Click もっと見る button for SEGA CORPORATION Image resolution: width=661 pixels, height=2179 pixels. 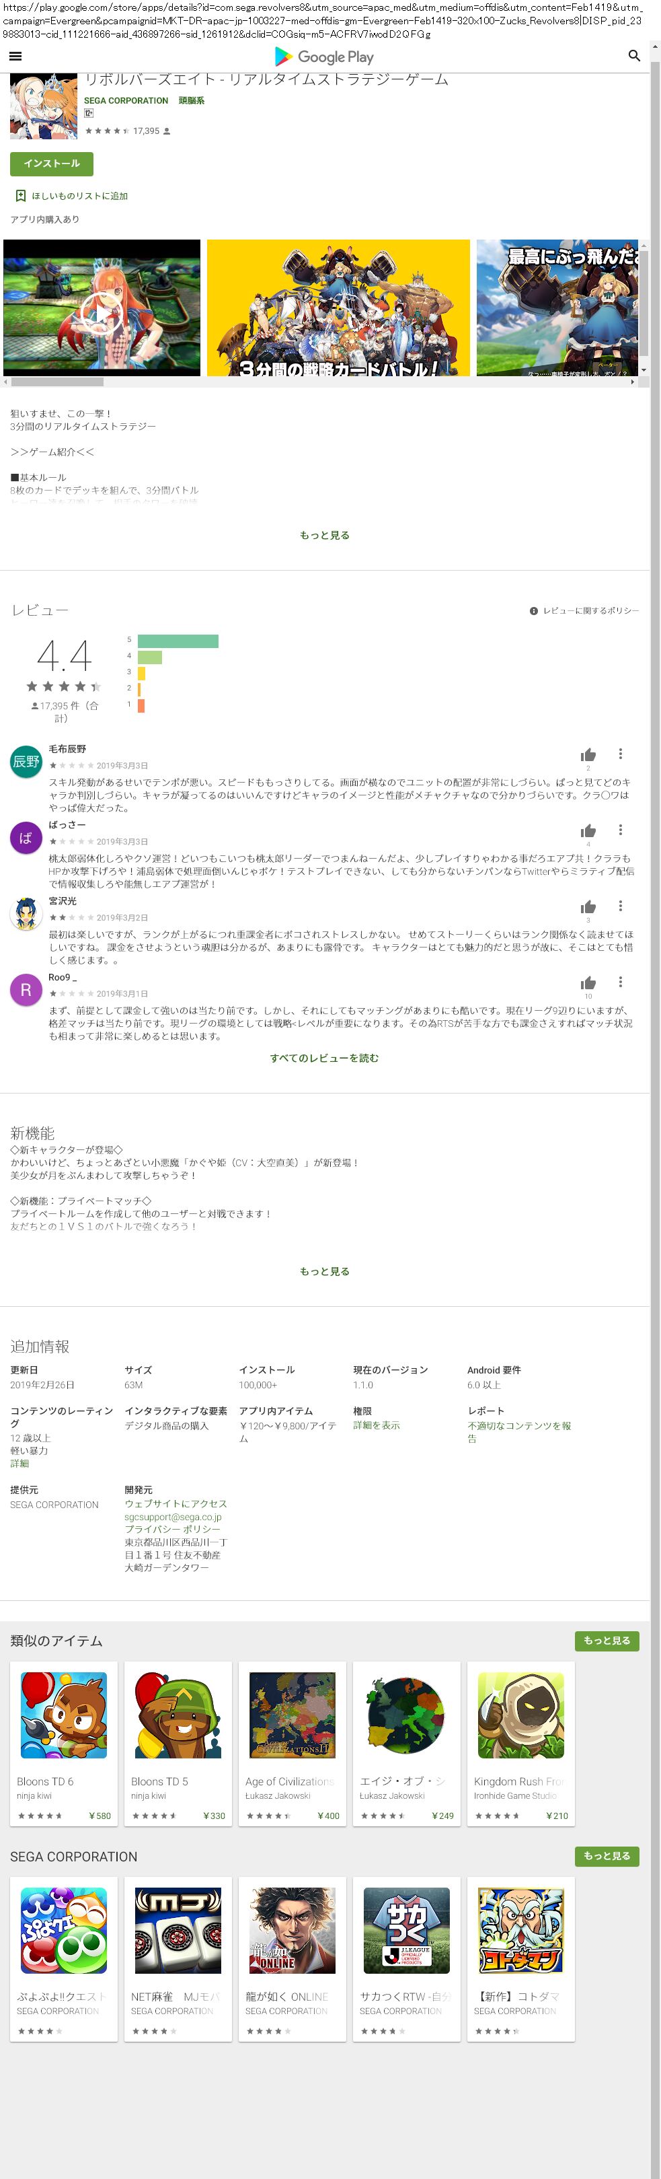pos(607,1856)
